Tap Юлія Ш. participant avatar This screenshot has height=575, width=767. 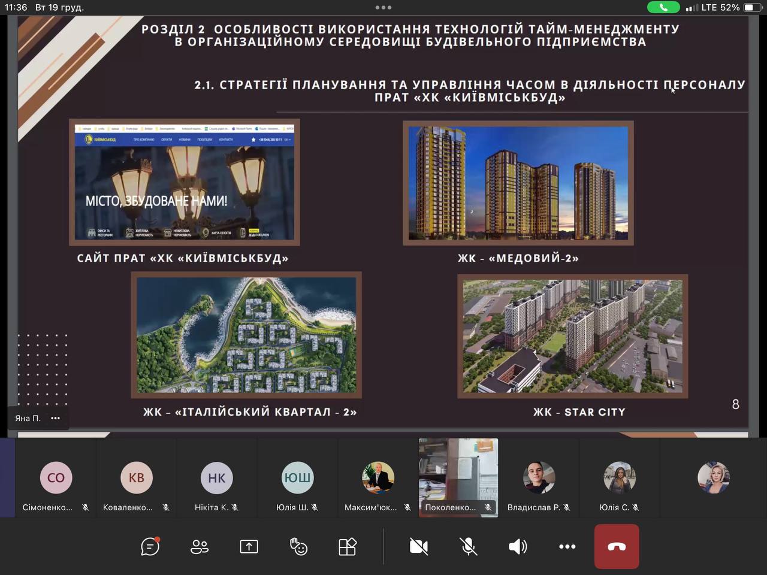coord(297,477)
